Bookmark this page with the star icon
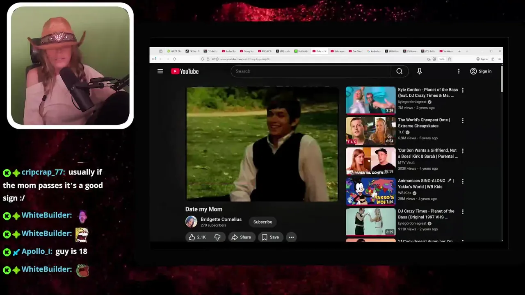 450,59
